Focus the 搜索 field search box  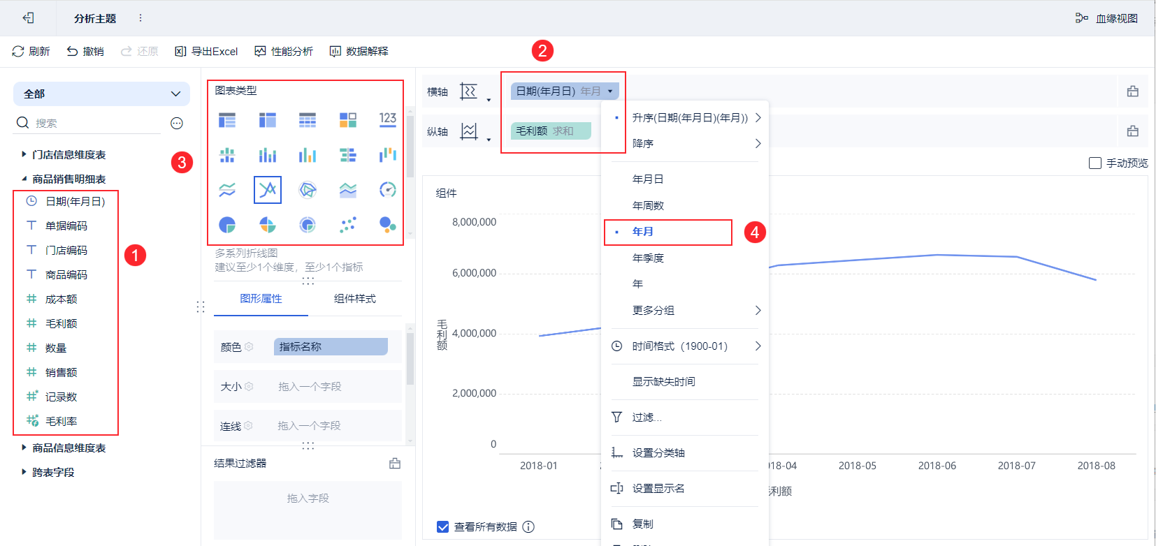(98, 123)
